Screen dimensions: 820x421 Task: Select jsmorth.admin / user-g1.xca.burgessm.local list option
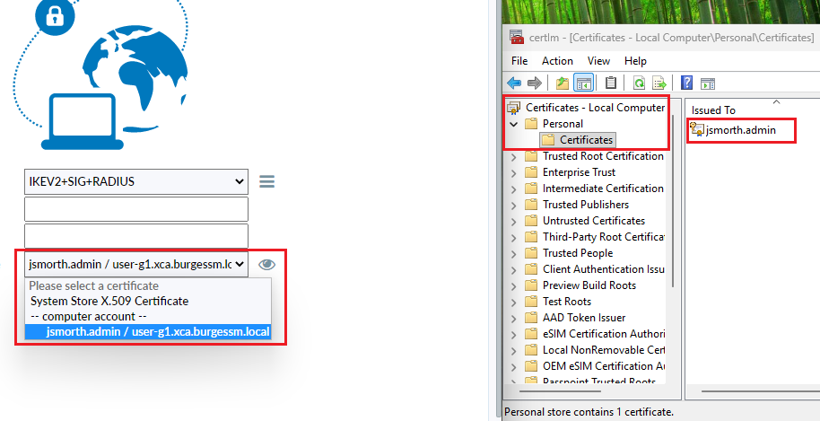(x=148, y=331)
